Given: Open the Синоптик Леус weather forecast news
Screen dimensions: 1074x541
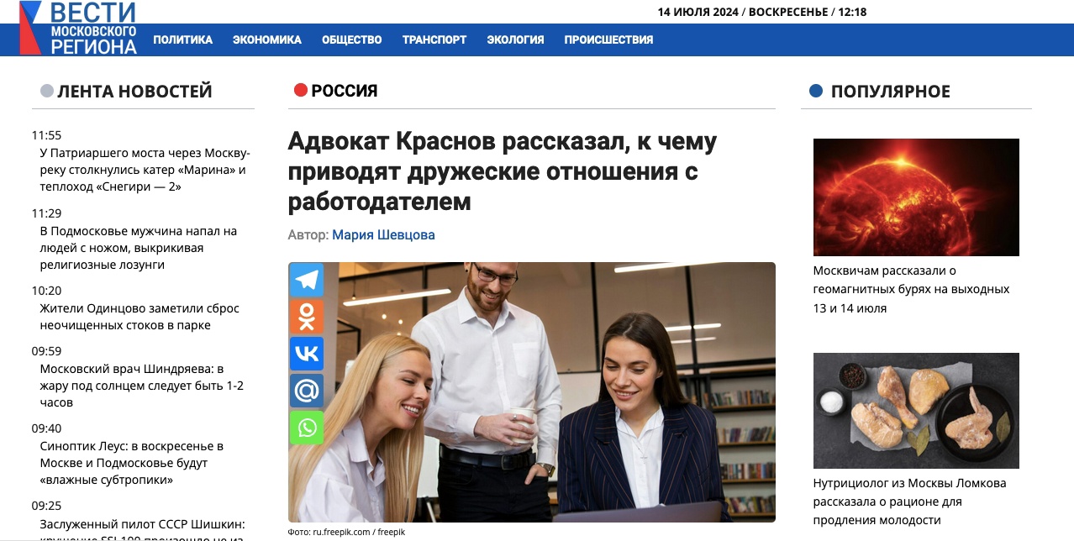Looking at the screenshot, I should (132, 463).
